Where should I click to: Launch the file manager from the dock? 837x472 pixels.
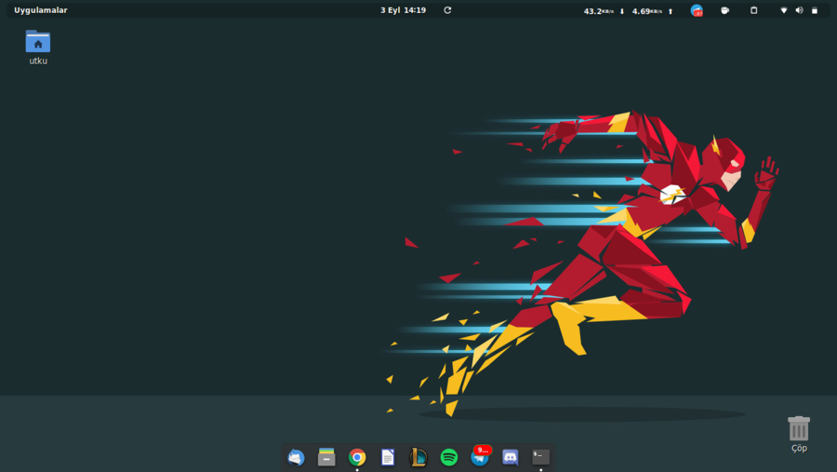(x=326, y=457)
